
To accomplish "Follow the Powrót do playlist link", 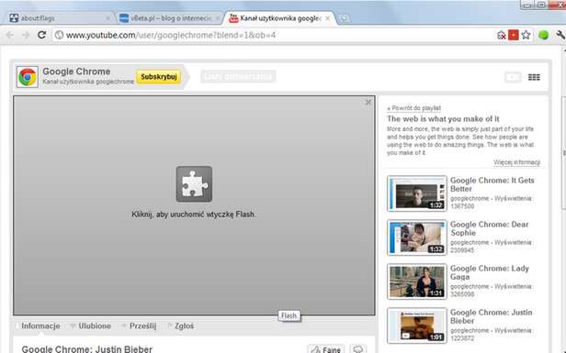I will click(x=413, y=108).
